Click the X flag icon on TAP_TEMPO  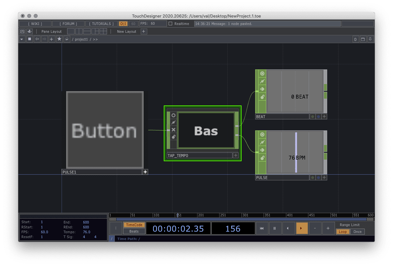tap(173, 130)
